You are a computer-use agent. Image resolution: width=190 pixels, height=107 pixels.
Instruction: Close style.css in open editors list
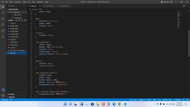click(10, 12)
